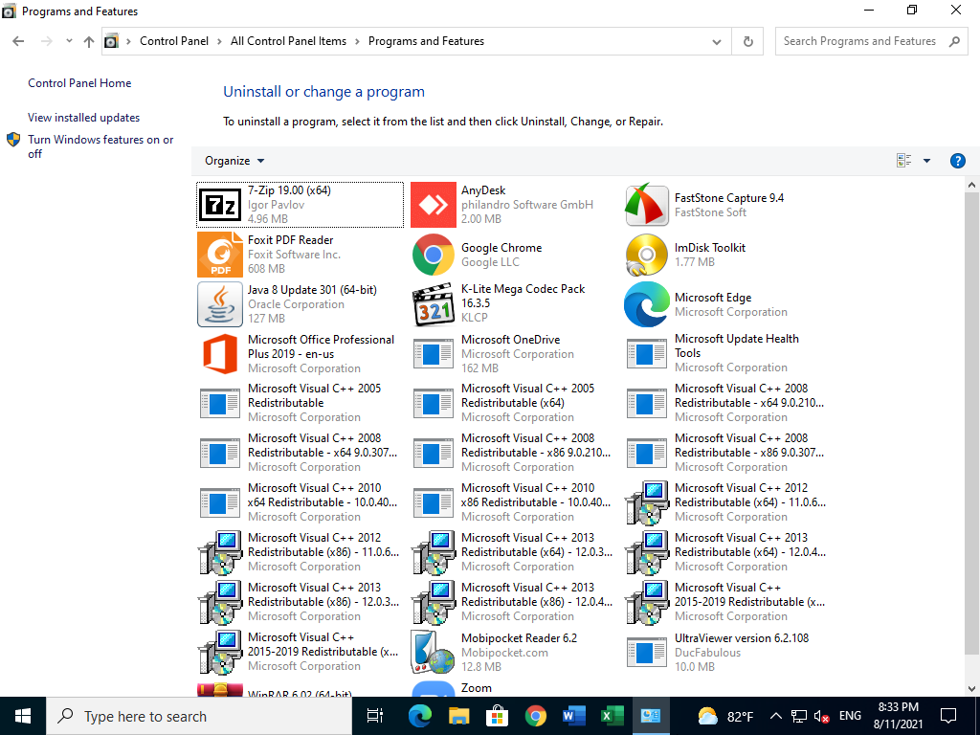Screen dimensions: 980x735
Task: Go up one level with up arrow
Action: tap(89, 41)
